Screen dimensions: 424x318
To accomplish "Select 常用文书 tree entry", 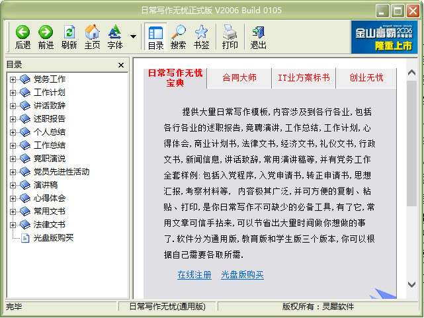I will point(50,212).
